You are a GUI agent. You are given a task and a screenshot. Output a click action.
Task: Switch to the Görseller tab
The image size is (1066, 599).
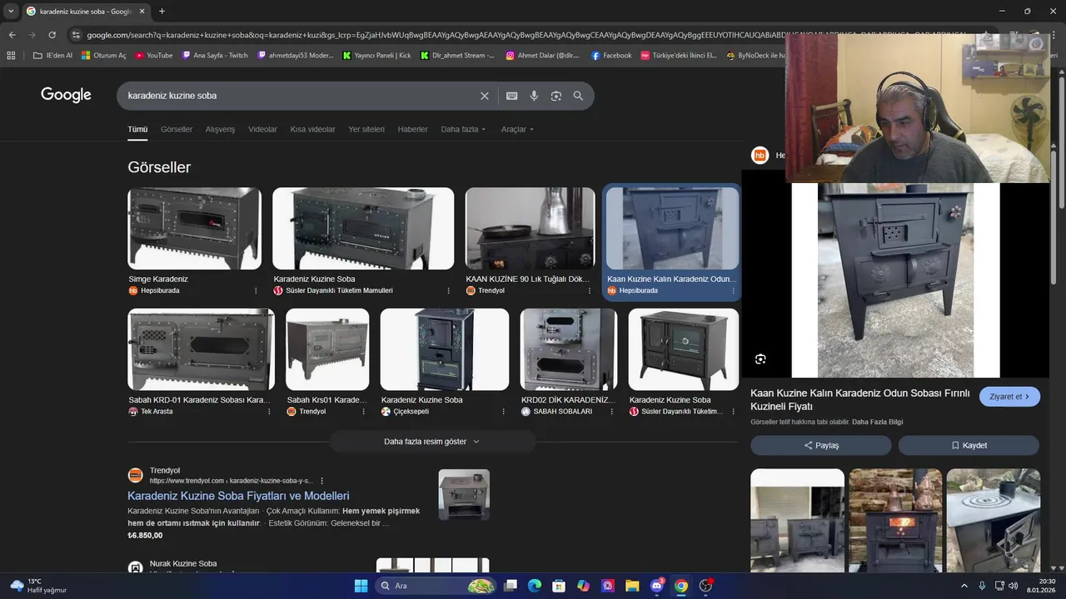coord(177,129)
